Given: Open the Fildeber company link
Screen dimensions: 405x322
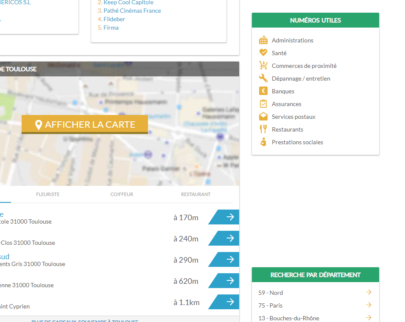Looking at the screenshot, I should coord(114,19).
